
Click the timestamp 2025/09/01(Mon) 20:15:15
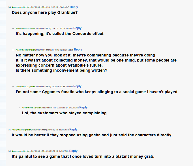(43, 7)
